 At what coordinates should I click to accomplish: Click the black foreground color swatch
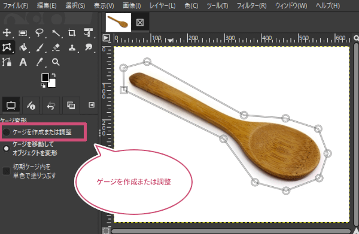point(45,78)
